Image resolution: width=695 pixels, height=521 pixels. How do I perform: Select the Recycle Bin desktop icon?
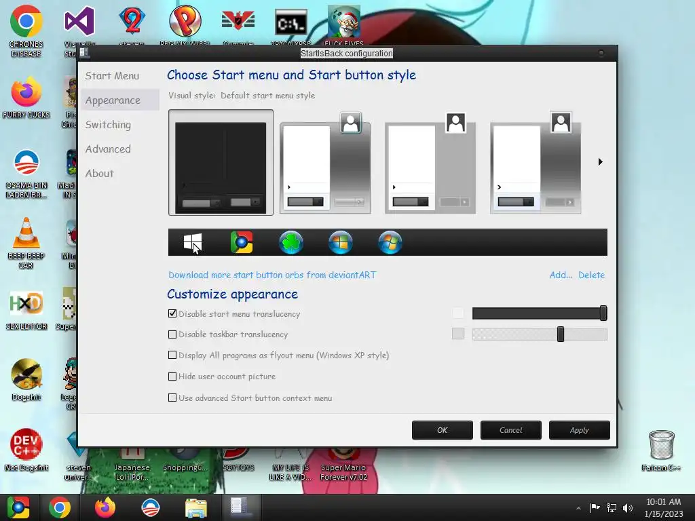point(661,450)
